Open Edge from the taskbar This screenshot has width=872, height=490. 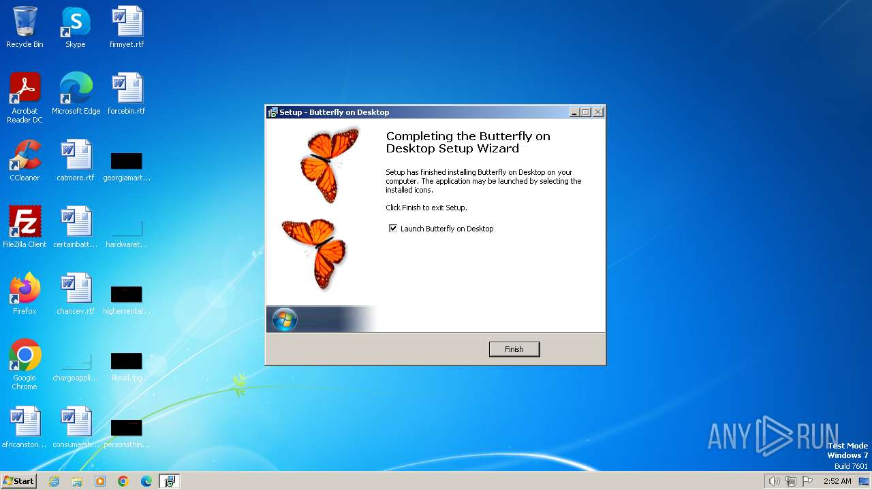click(x=146, y=481)
